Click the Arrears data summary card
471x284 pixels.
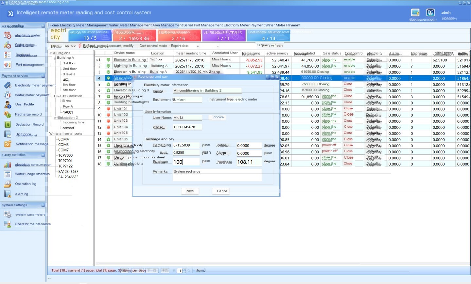coord(135,35)
